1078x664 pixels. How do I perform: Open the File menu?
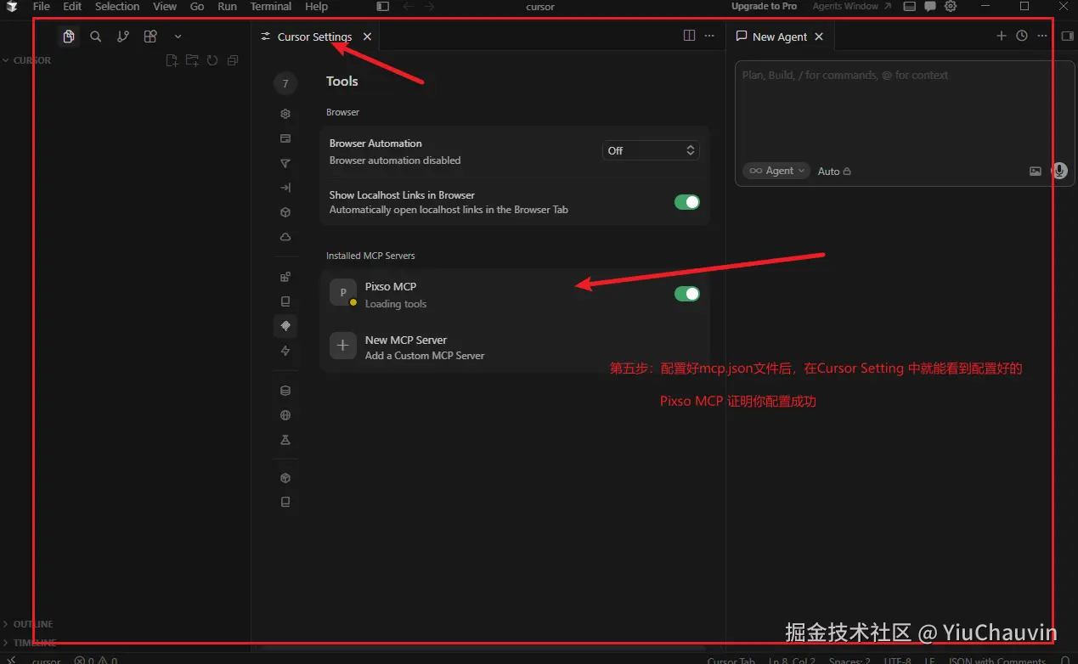(x=41, y=6)
